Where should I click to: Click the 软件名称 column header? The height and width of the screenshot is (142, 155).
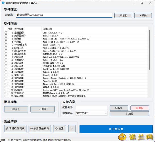click(x=47, y=29)
